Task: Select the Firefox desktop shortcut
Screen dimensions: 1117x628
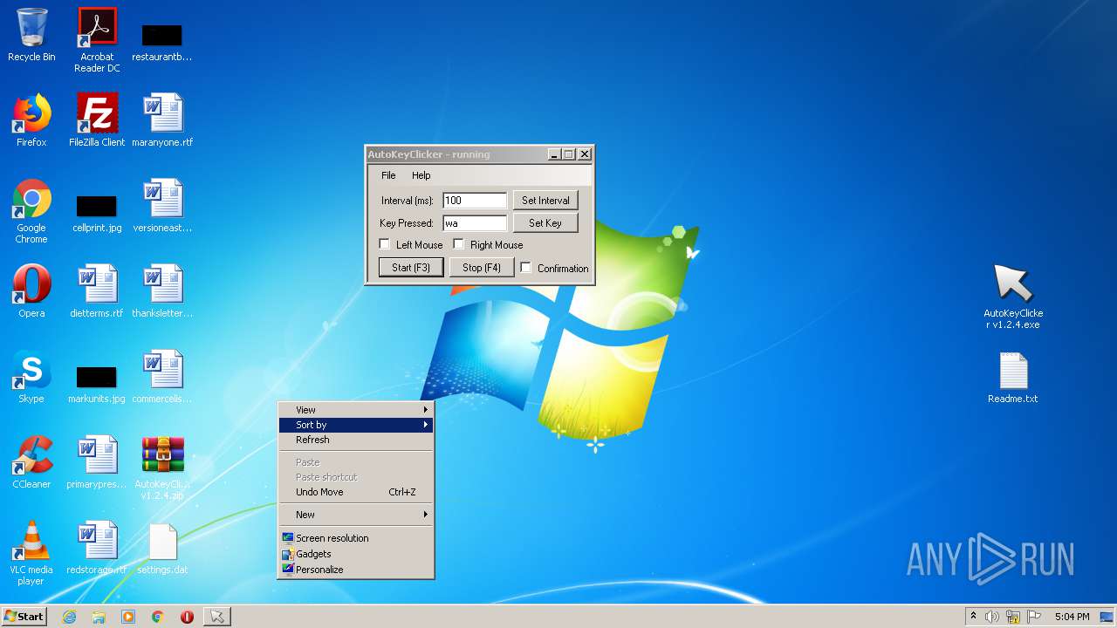Action: (x=31, y=120)
